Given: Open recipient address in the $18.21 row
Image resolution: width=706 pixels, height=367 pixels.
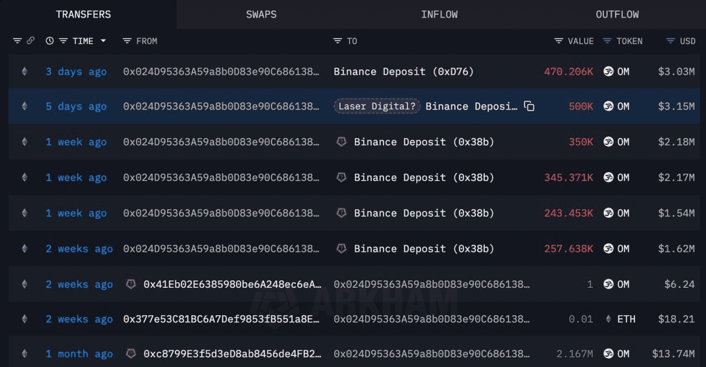Looking at the screenshot, I should [432, 319].
